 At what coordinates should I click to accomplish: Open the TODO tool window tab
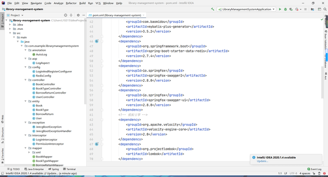14,169
